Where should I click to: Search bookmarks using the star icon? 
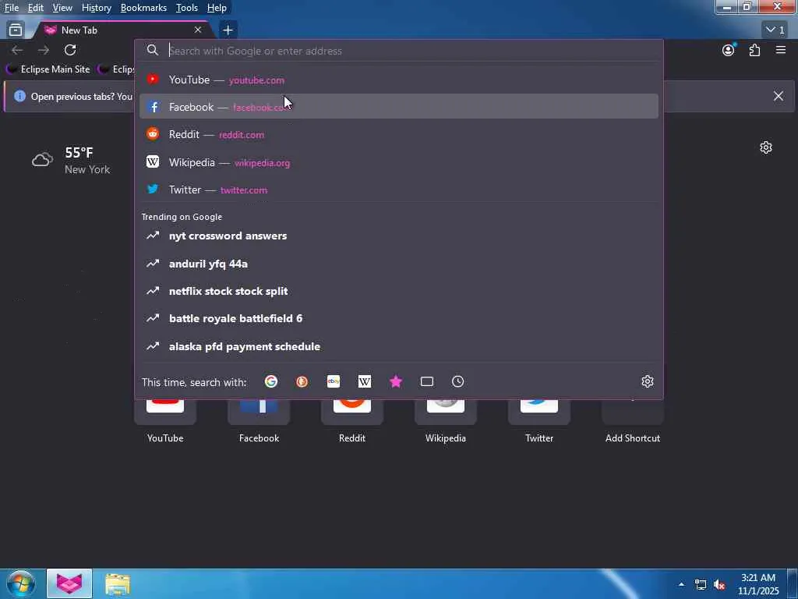coord(396,381)
